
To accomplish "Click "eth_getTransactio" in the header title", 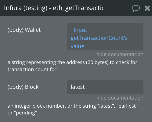I will pyautogui.click(x=78, y=8).
